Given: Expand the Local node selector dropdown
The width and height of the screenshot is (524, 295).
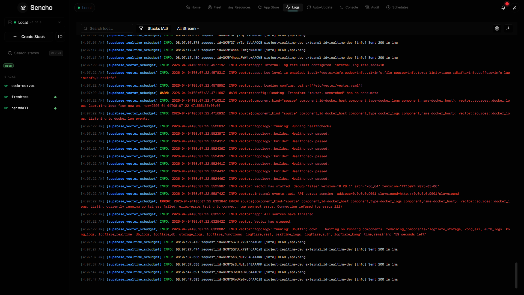Looking at the screenshot, I should pos(35,22).
